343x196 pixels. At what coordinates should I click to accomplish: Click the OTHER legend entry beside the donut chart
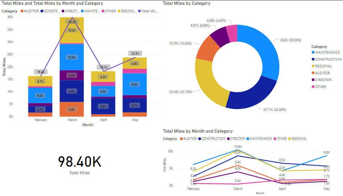pyautogui.click(x=320, y=87)
